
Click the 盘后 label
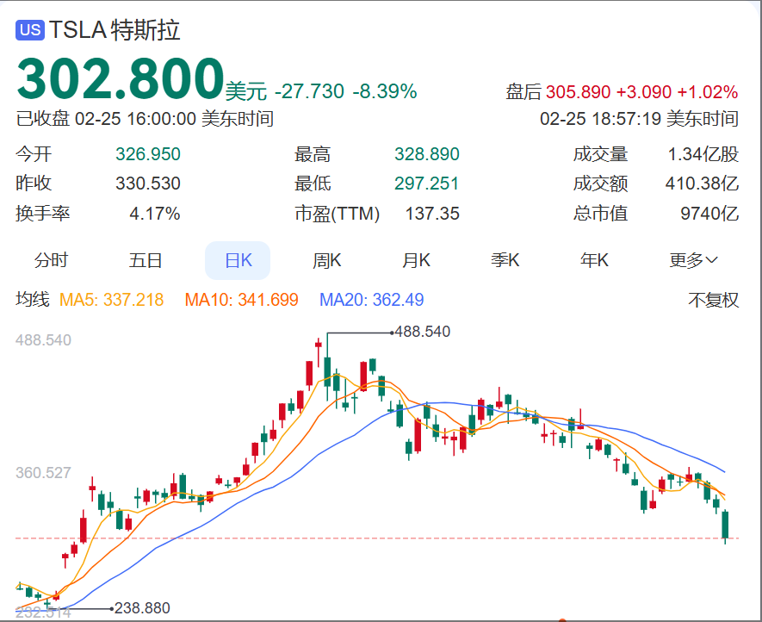click(523, 91)
